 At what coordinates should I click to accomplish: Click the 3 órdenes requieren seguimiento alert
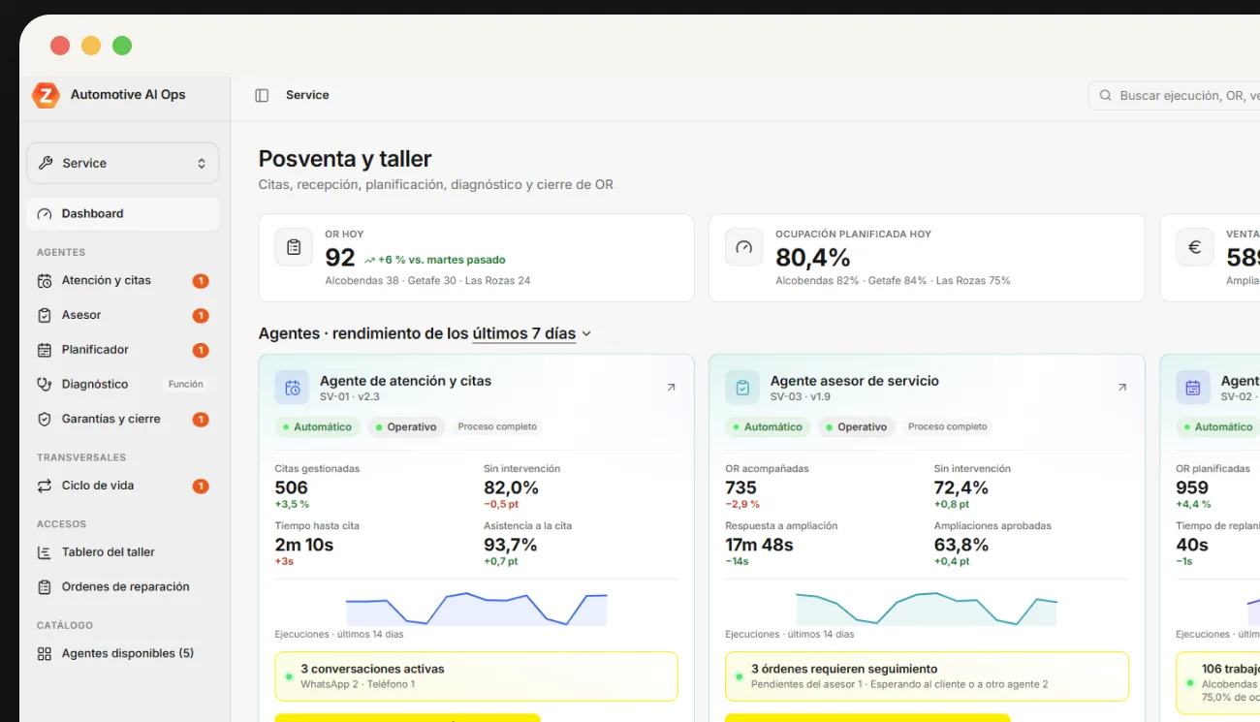click(x=928, y=676)
